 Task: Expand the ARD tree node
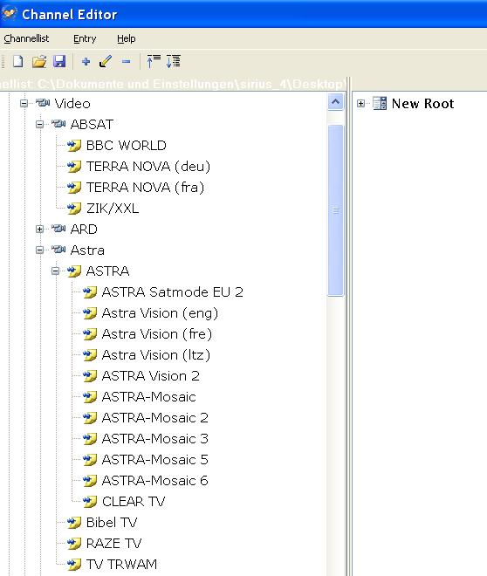point(39,229)
